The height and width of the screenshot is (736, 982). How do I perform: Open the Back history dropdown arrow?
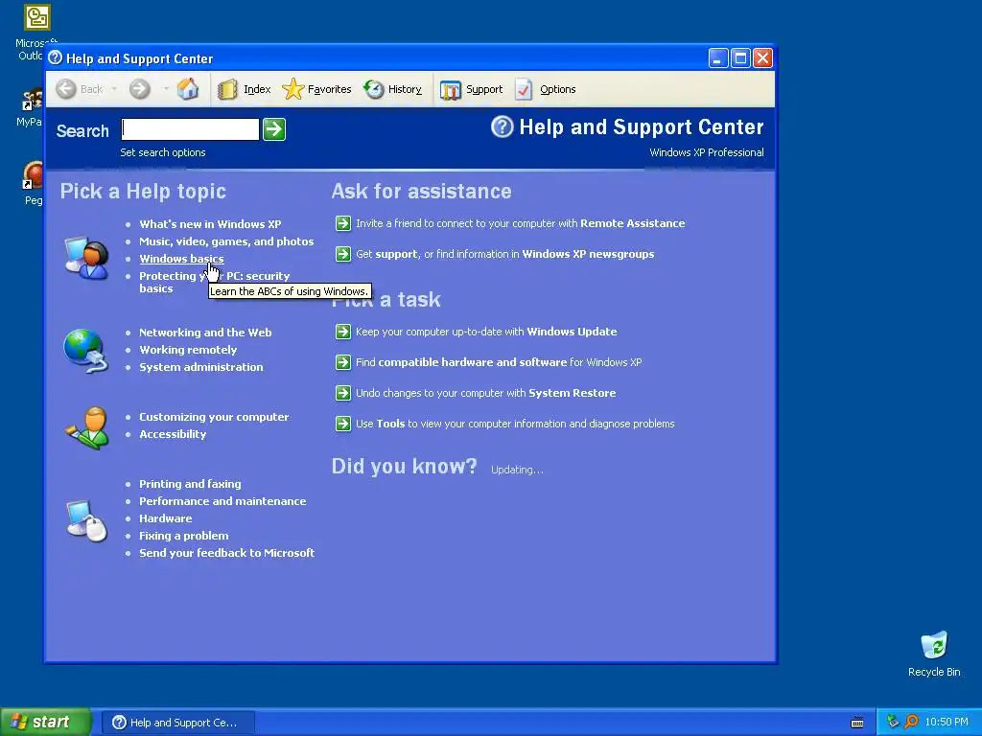click(114, 89)
